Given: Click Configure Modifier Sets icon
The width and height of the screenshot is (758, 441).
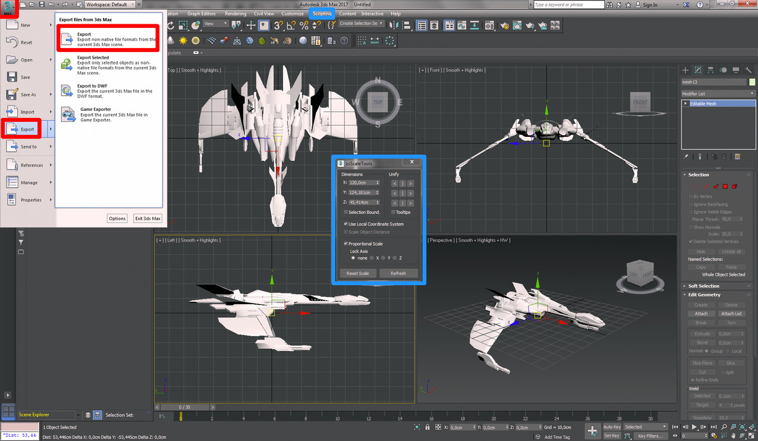Looking at the screenshot, I should pyautogui.click(x=738, y=157).
